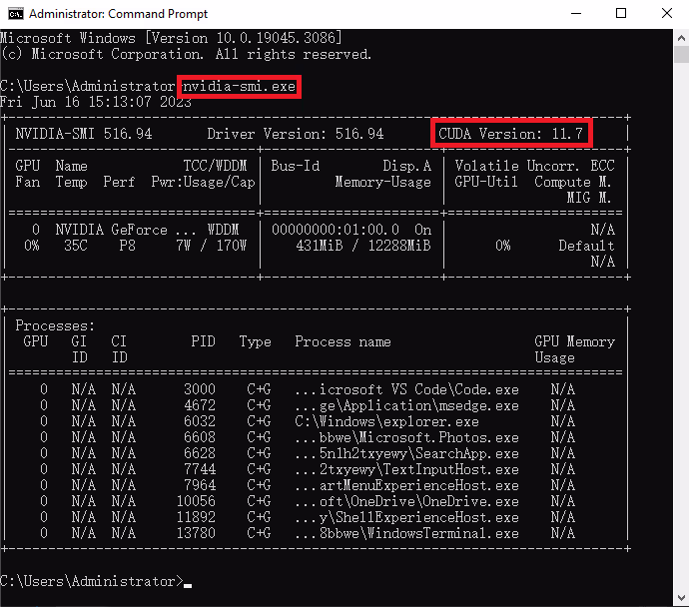The image size is (689, 607).
Task: Click PID 7964 in the process list
Action: (200, 485)
